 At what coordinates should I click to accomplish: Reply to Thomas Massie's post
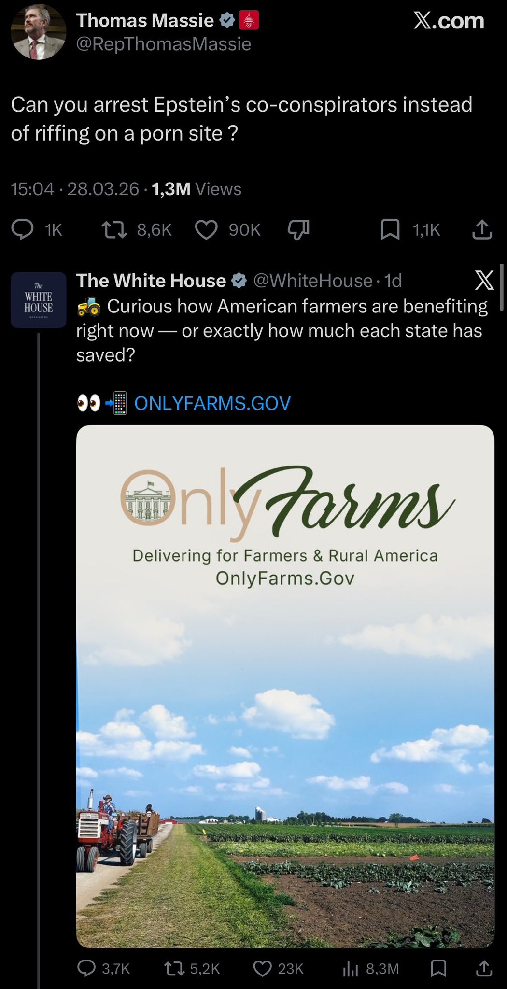tap(23, 229)
